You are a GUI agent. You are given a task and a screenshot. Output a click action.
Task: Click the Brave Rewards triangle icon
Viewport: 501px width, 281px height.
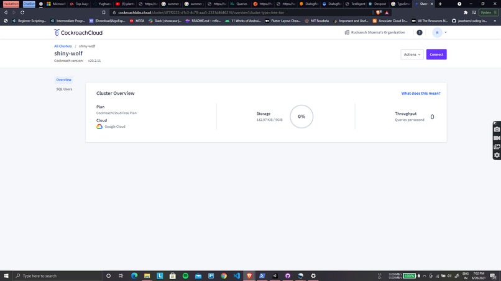387,12
